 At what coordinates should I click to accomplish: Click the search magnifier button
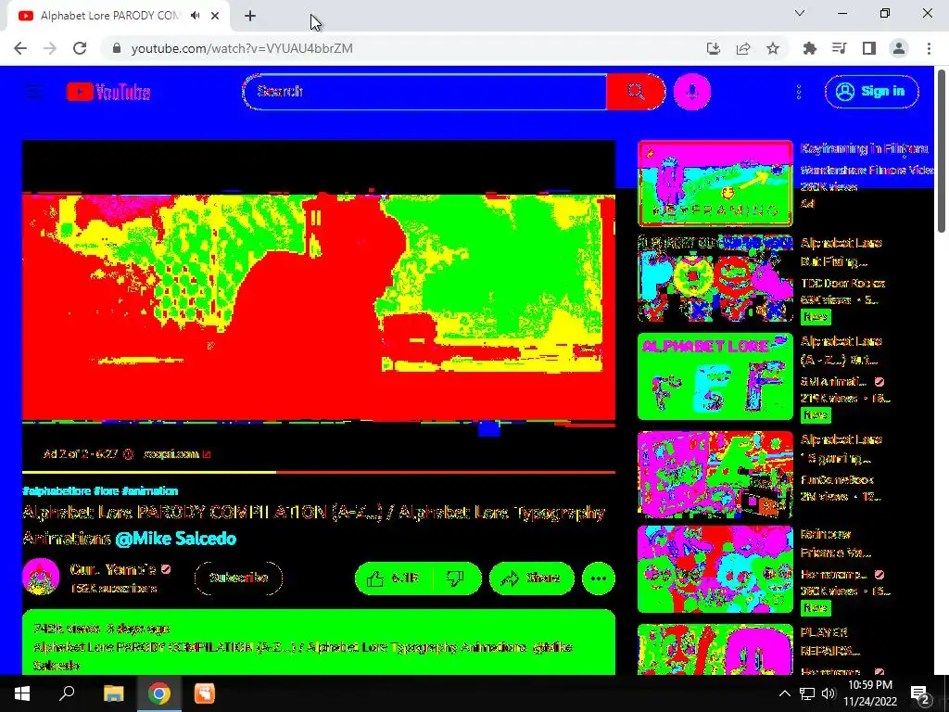click(636, 92)
